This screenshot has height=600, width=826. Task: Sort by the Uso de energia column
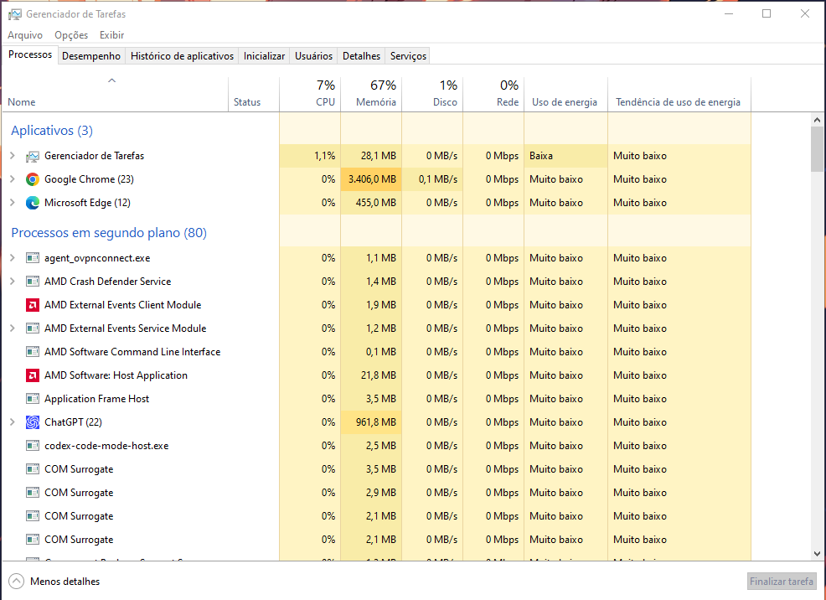pyautogui.click(x=565, y=94)
